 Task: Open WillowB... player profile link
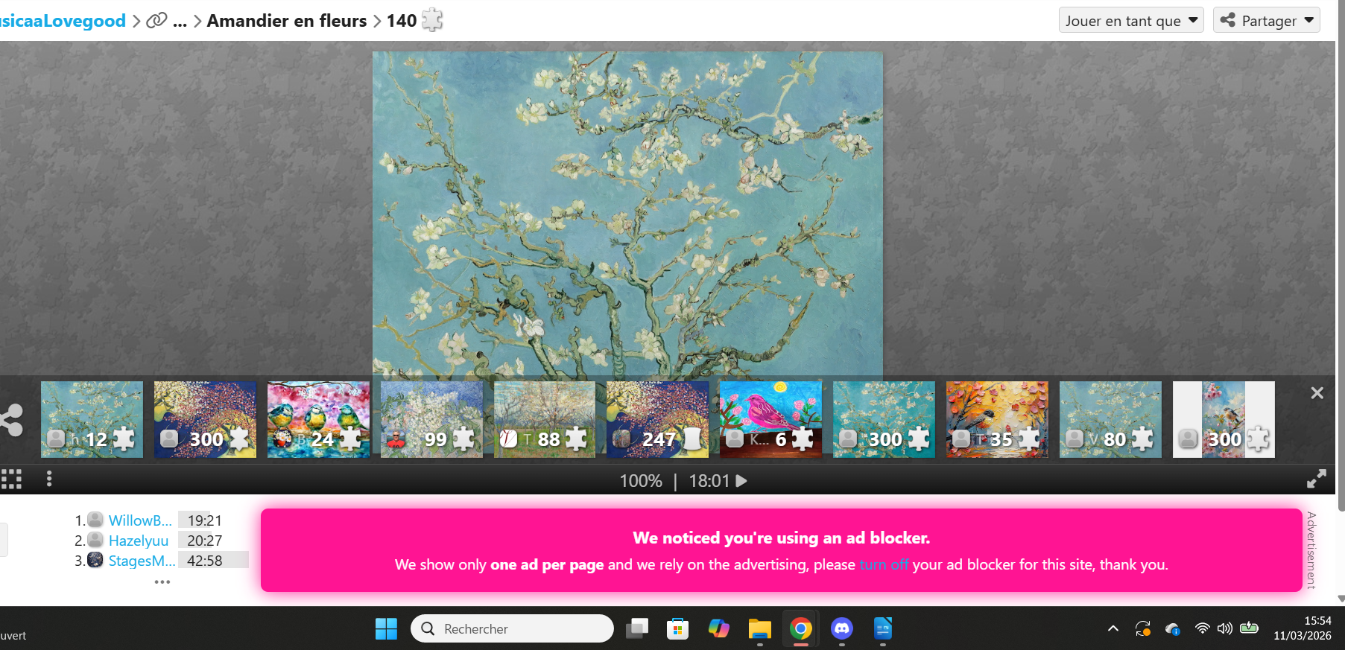[140, 520]
